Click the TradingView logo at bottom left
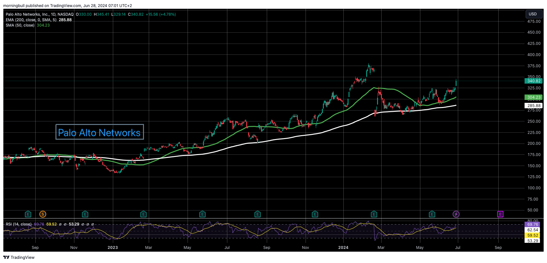Screen dimensions: 547x263 tap(19, 257)
